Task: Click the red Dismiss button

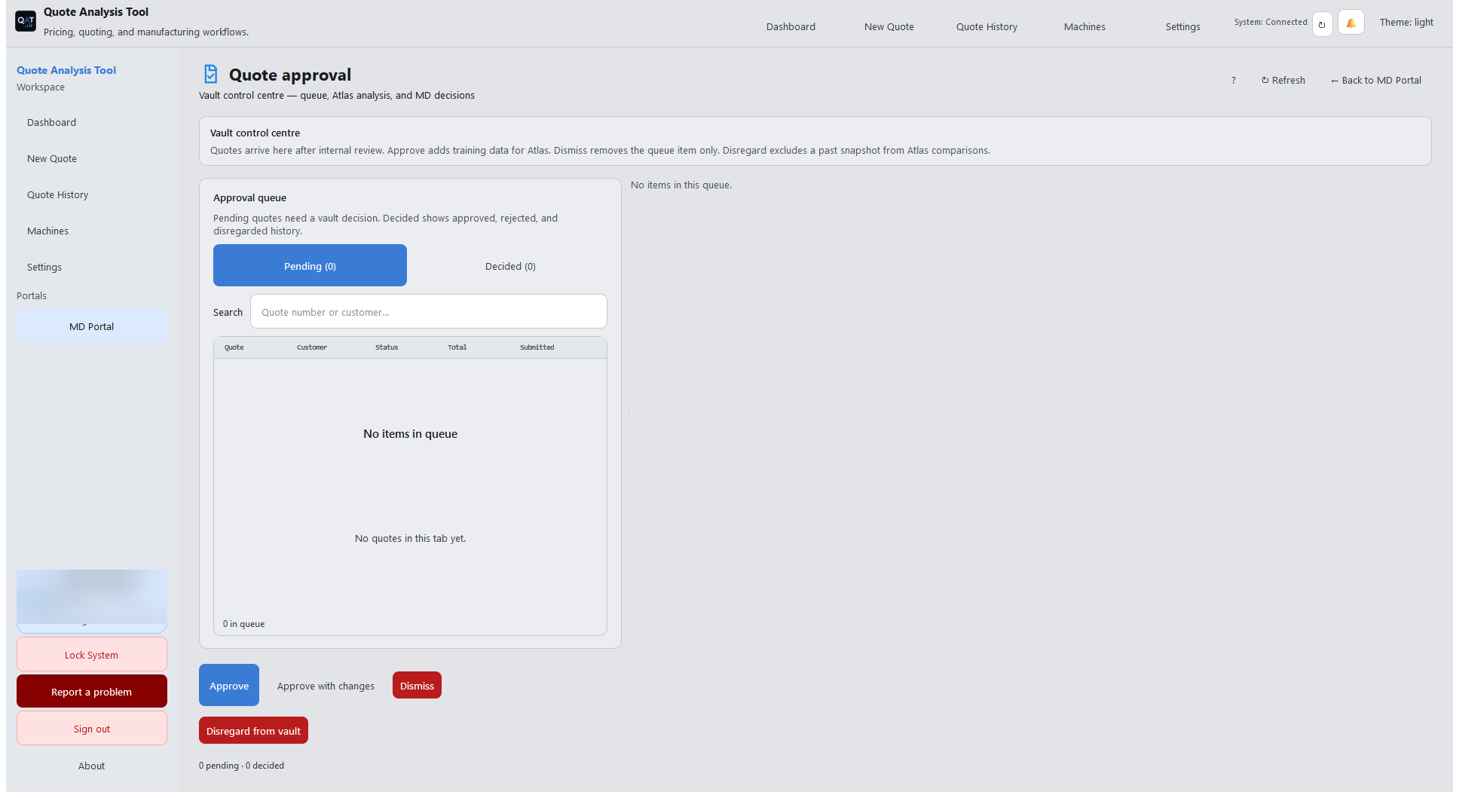Action: pos(417,686)
